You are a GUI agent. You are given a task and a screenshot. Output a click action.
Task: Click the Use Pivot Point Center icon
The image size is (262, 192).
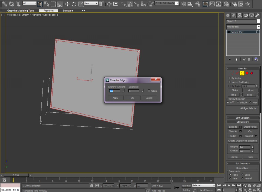click(x=101, y=4)
